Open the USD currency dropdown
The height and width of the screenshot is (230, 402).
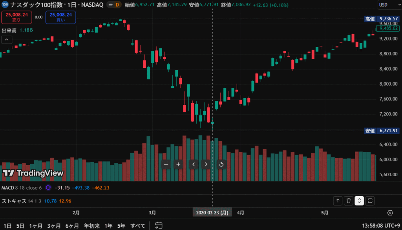click(388, 5)
